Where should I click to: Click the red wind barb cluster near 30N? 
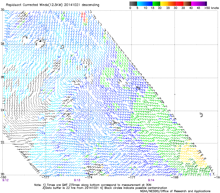[84, 17]
